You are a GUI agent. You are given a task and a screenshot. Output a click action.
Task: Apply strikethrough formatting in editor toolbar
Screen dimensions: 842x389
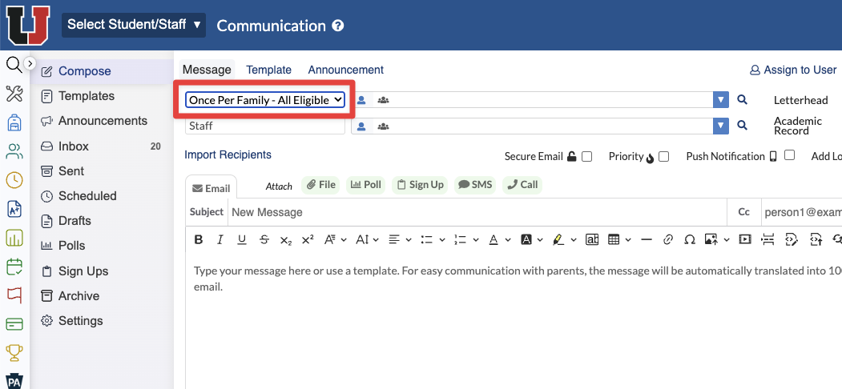click(264, 239)
